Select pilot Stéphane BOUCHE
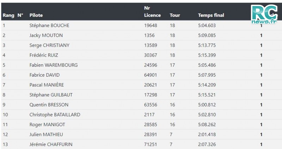 pyautogui.click(x=49, y=25)
